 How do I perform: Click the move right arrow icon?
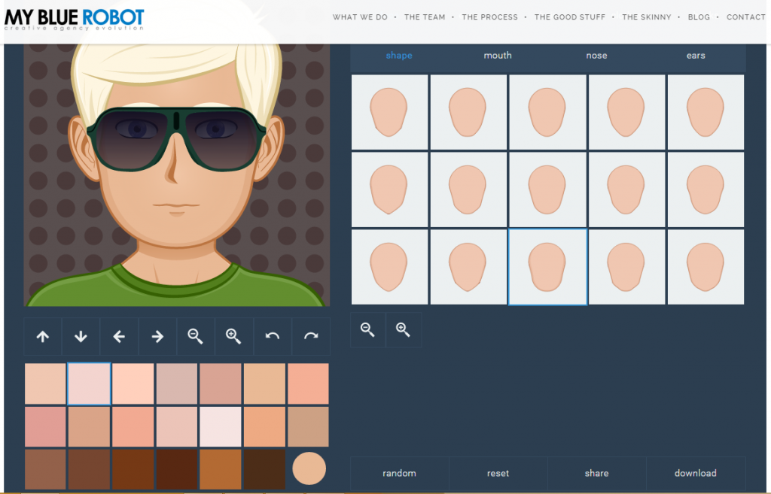tap(157, 337)
